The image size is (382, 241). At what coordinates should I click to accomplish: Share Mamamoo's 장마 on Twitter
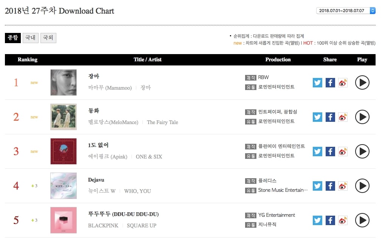tap(318, 82)
